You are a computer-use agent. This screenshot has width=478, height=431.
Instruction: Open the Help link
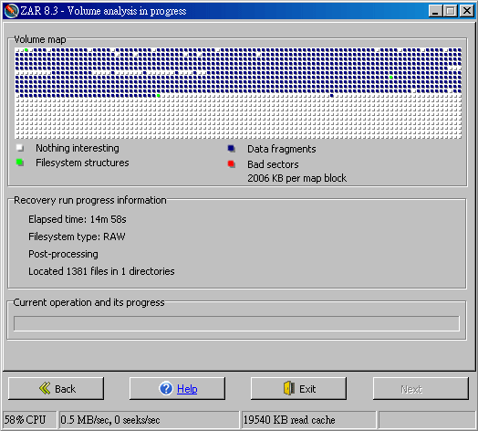click(x=187, y=389)
